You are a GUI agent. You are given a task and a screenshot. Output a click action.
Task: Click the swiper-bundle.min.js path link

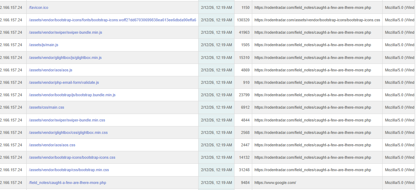65,32
